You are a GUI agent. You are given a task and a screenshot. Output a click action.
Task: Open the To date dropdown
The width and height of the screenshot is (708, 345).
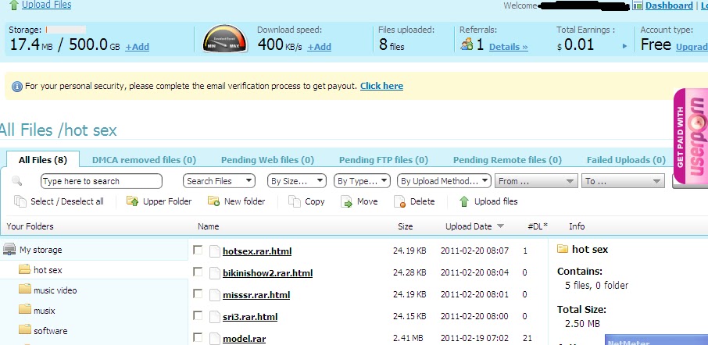point(623,181)
